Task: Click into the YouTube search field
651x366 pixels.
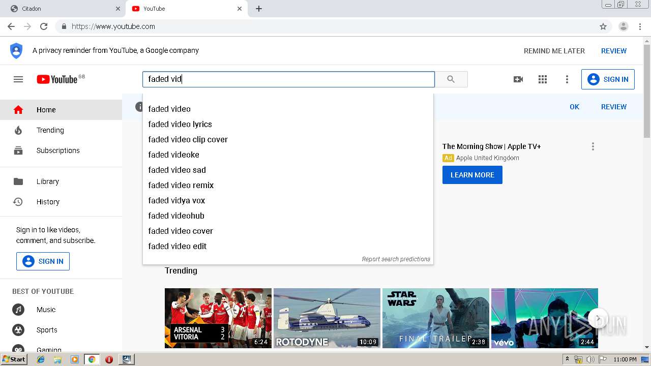Action: 288,79
